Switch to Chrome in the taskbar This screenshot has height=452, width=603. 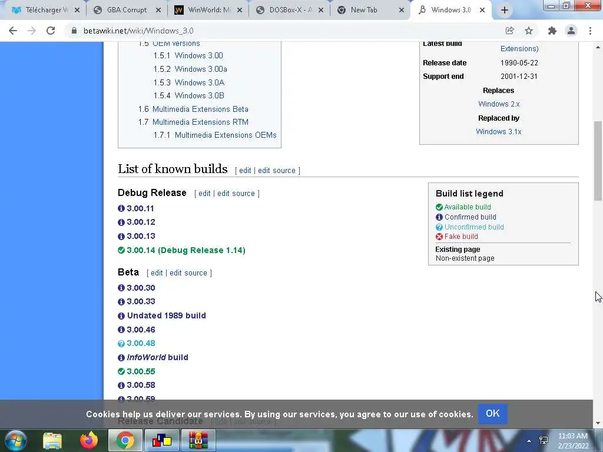click(125, 440)
